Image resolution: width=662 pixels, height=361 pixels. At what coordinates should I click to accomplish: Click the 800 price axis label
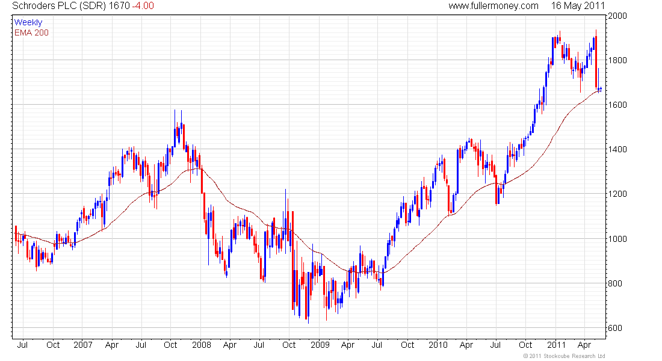click(x=614, y=284)
